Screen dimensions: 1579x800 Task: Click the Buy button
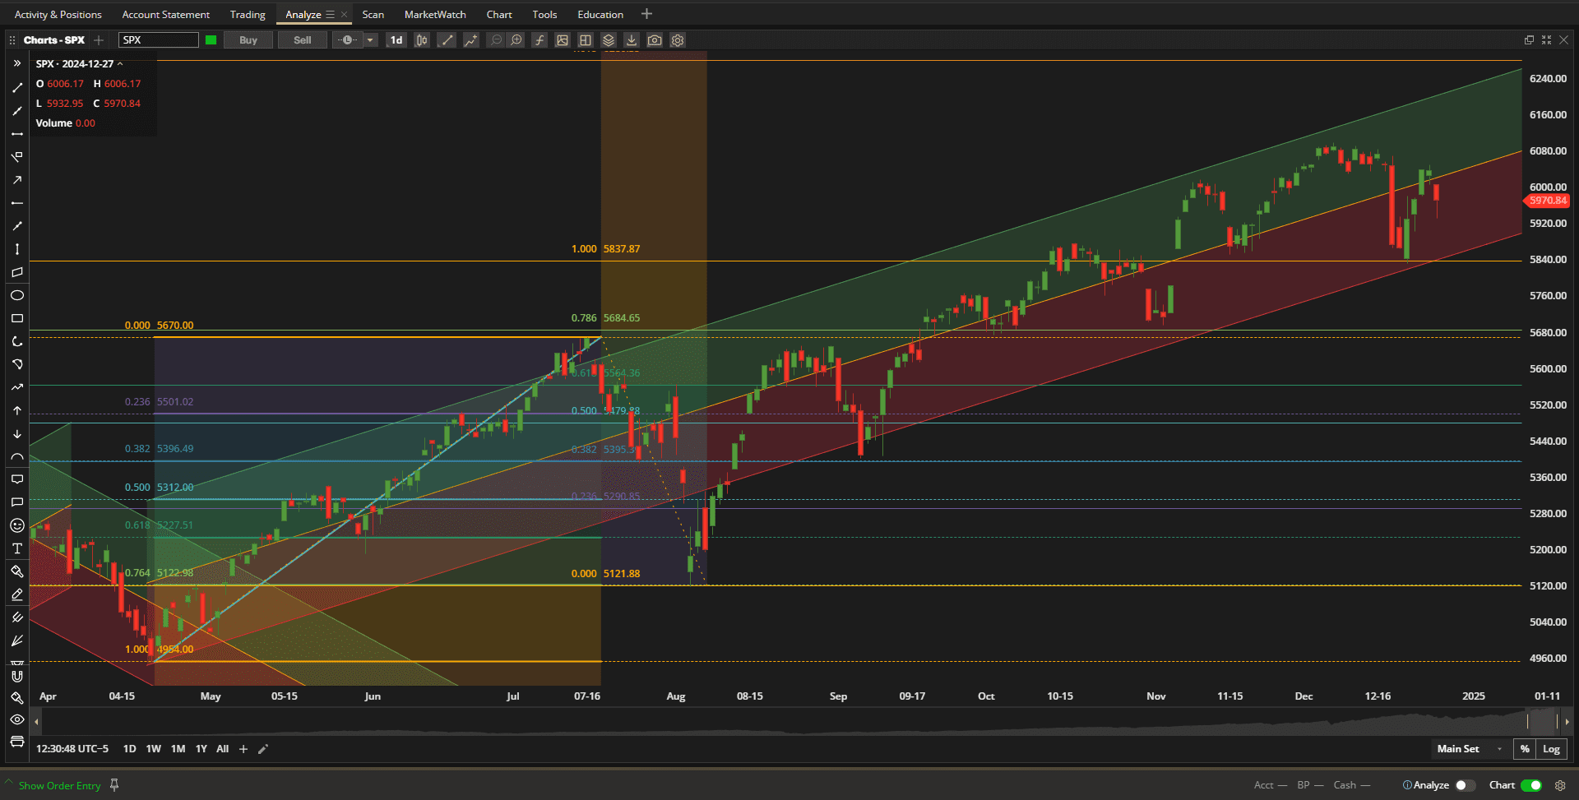pyautogui.click(x=248, y=40)
